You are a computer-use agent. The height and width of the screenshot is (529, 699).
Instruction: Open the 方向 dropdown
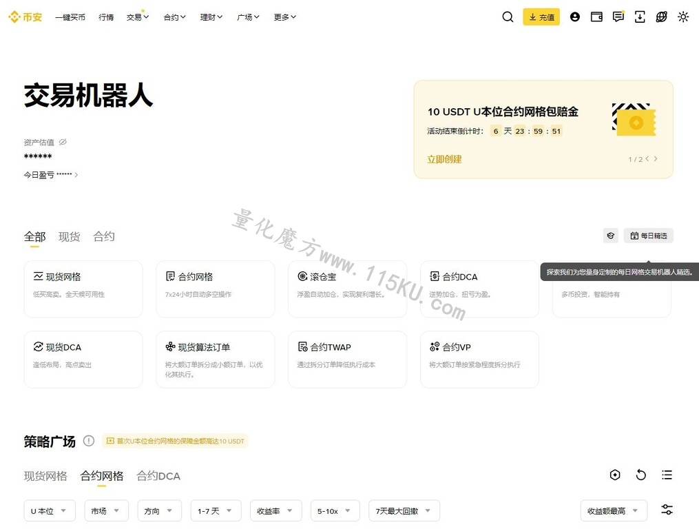point(159,510)
